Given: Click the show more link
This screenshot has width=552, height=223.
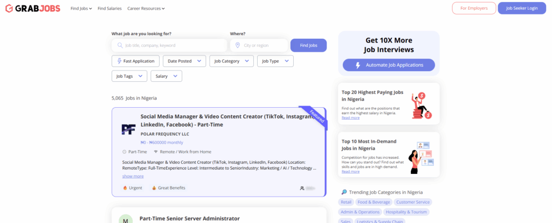Looking at the screenshot, I should coord(133,176).
